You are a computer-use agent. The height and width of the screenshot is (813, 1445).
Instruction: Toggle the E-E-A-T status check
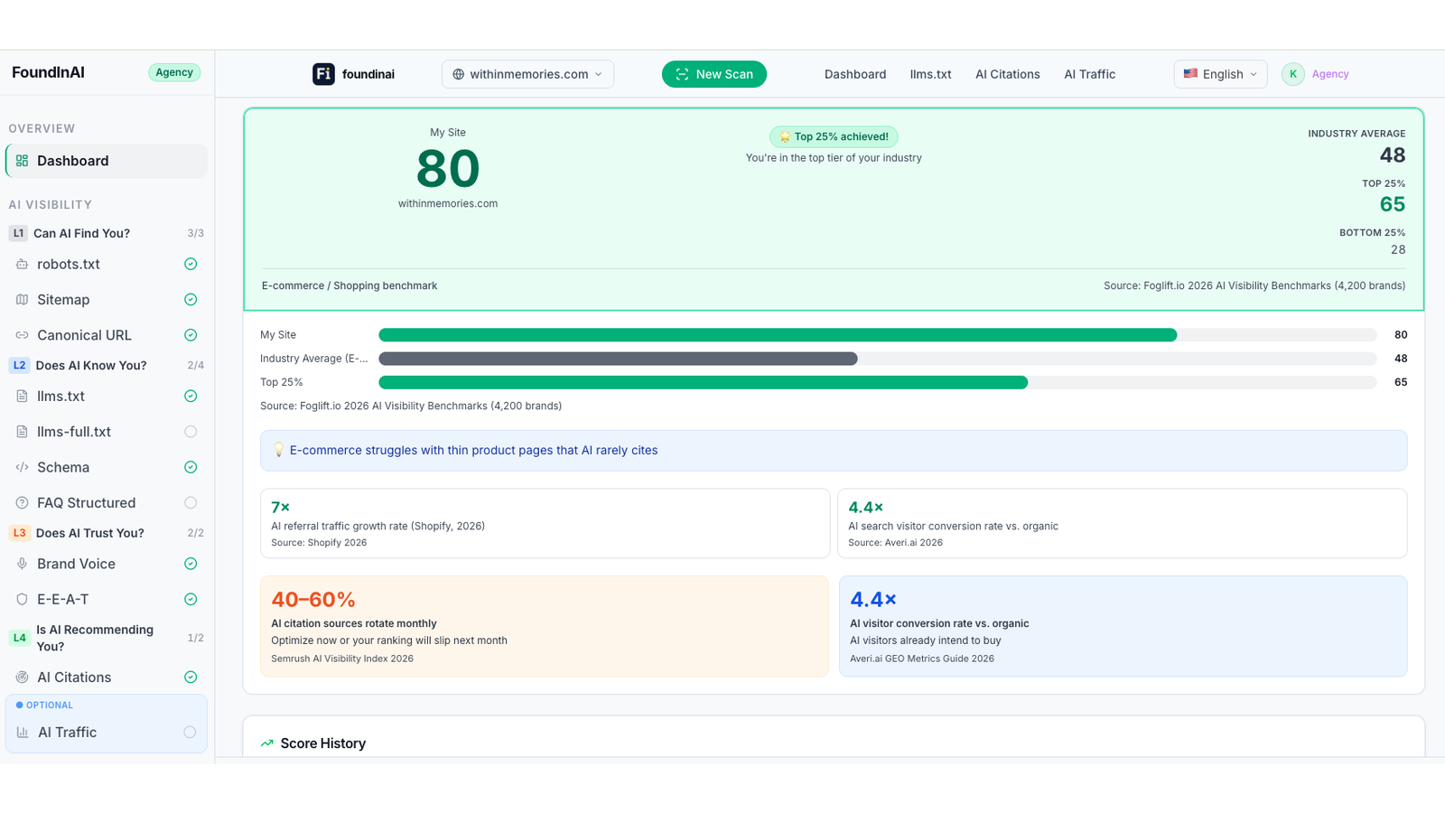click(x=191, y=600)
